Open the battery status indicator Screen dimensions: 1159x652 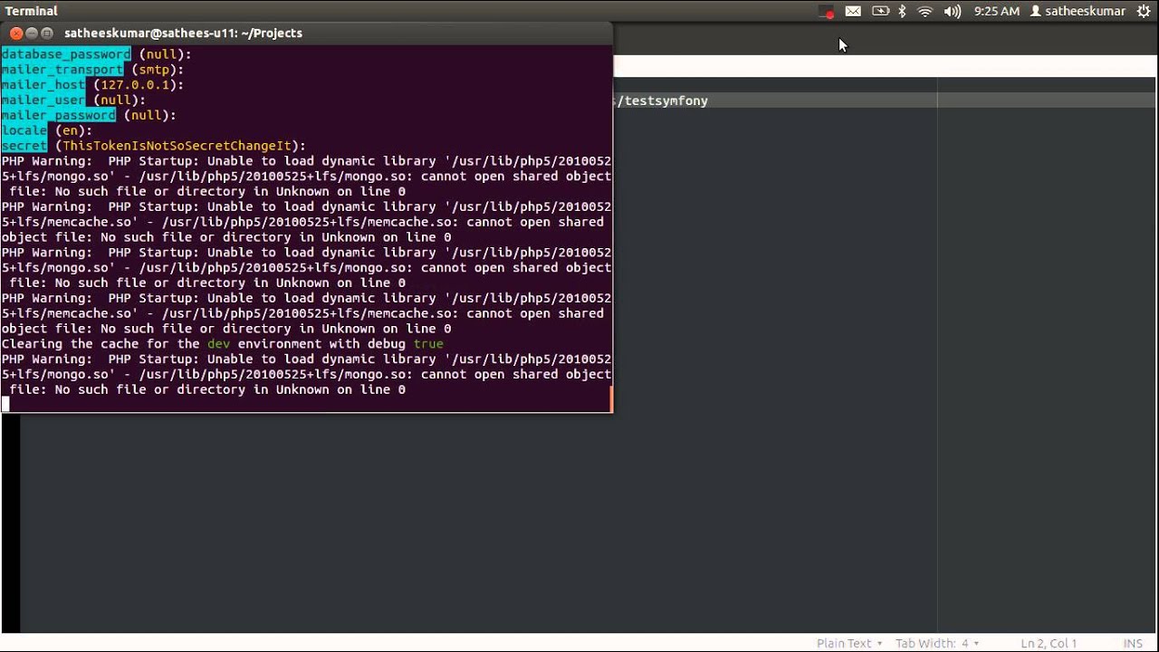point(880,12)
